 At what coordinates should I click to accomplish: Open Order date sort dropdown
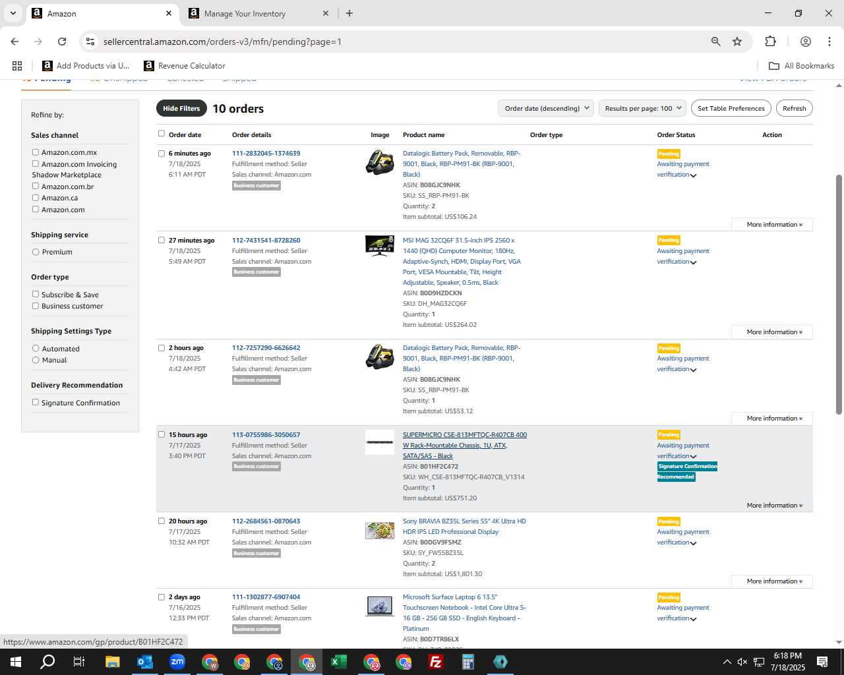pos(546,108)
